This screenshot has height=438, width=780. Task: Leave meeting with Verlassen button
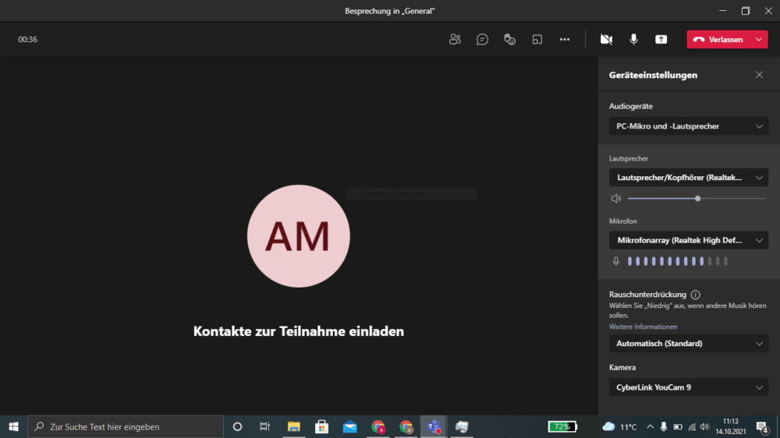[x=718, y=39]
